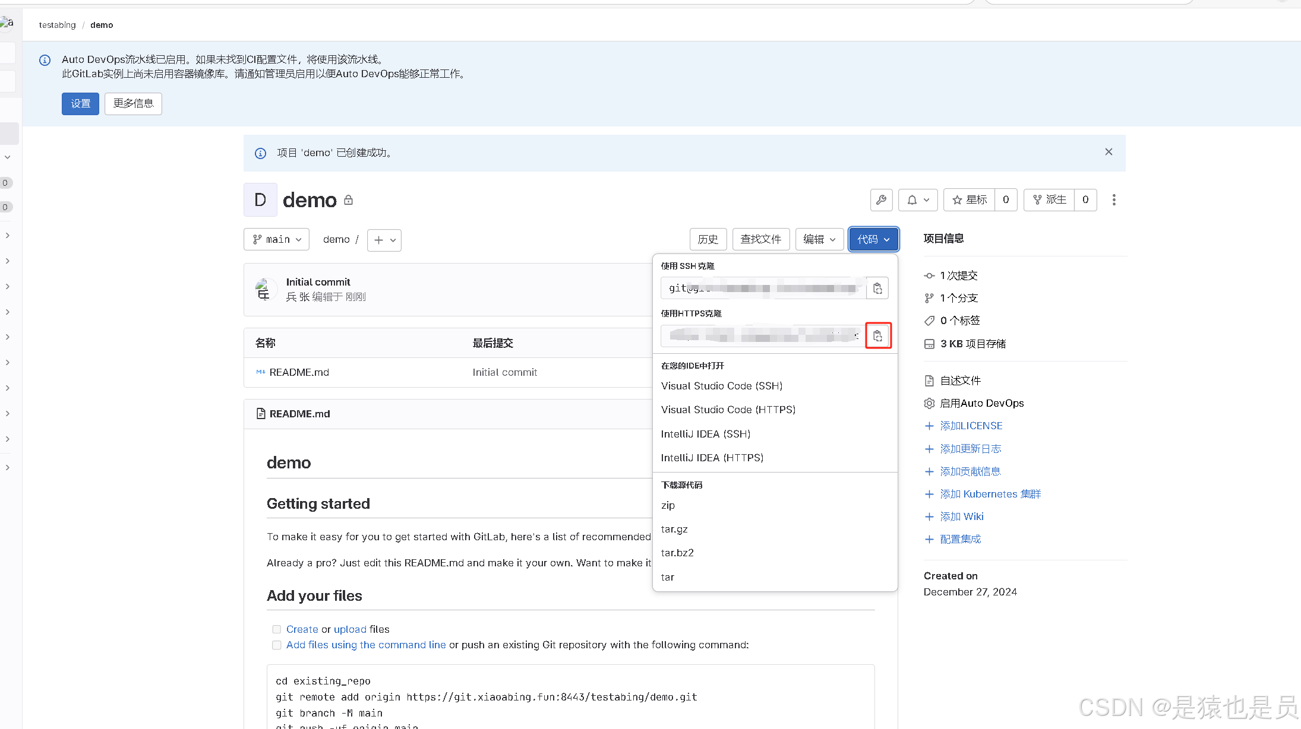The height and width of the screenshot is (729, 1301).
Task: Copy the SSH clone URL
Action: (x=877, y=289)
